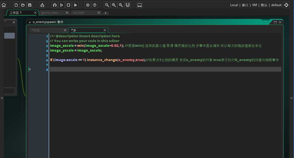Image resolution: width=294 pixels, height=158 pixels.
Task: Start debugging with the bug icon
Action: click(55, 5)
